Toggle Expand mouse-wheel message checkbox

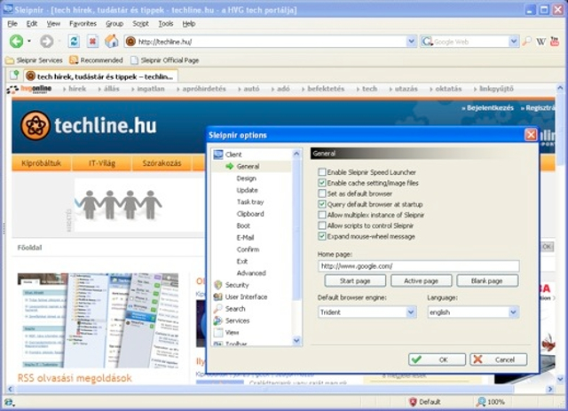tap(321, 236)
